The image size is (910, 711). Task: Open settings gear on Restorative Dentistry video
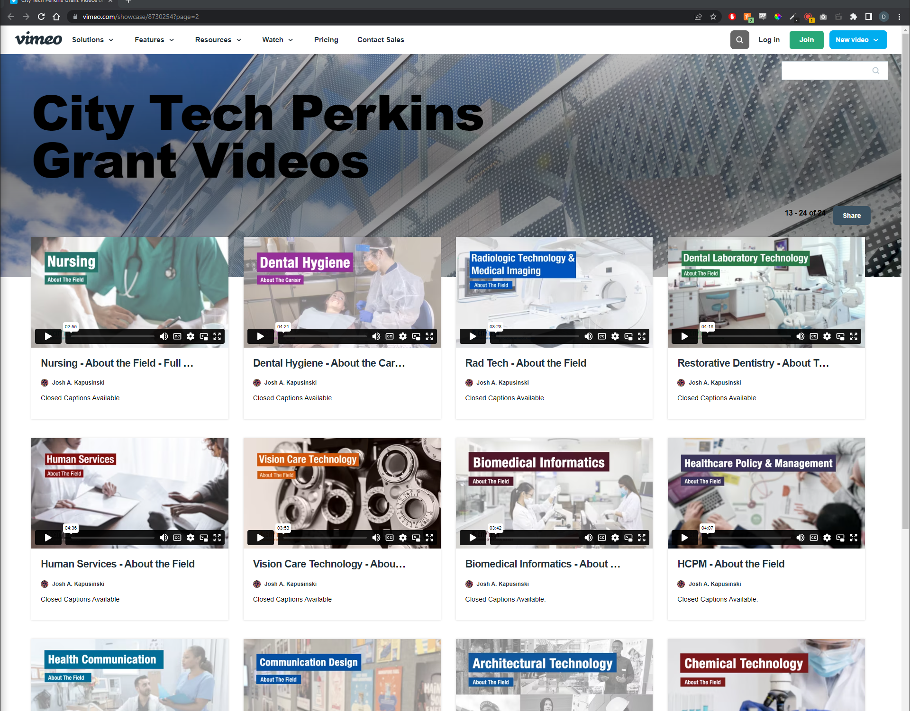pyautogui.click(x=827, y=336)
